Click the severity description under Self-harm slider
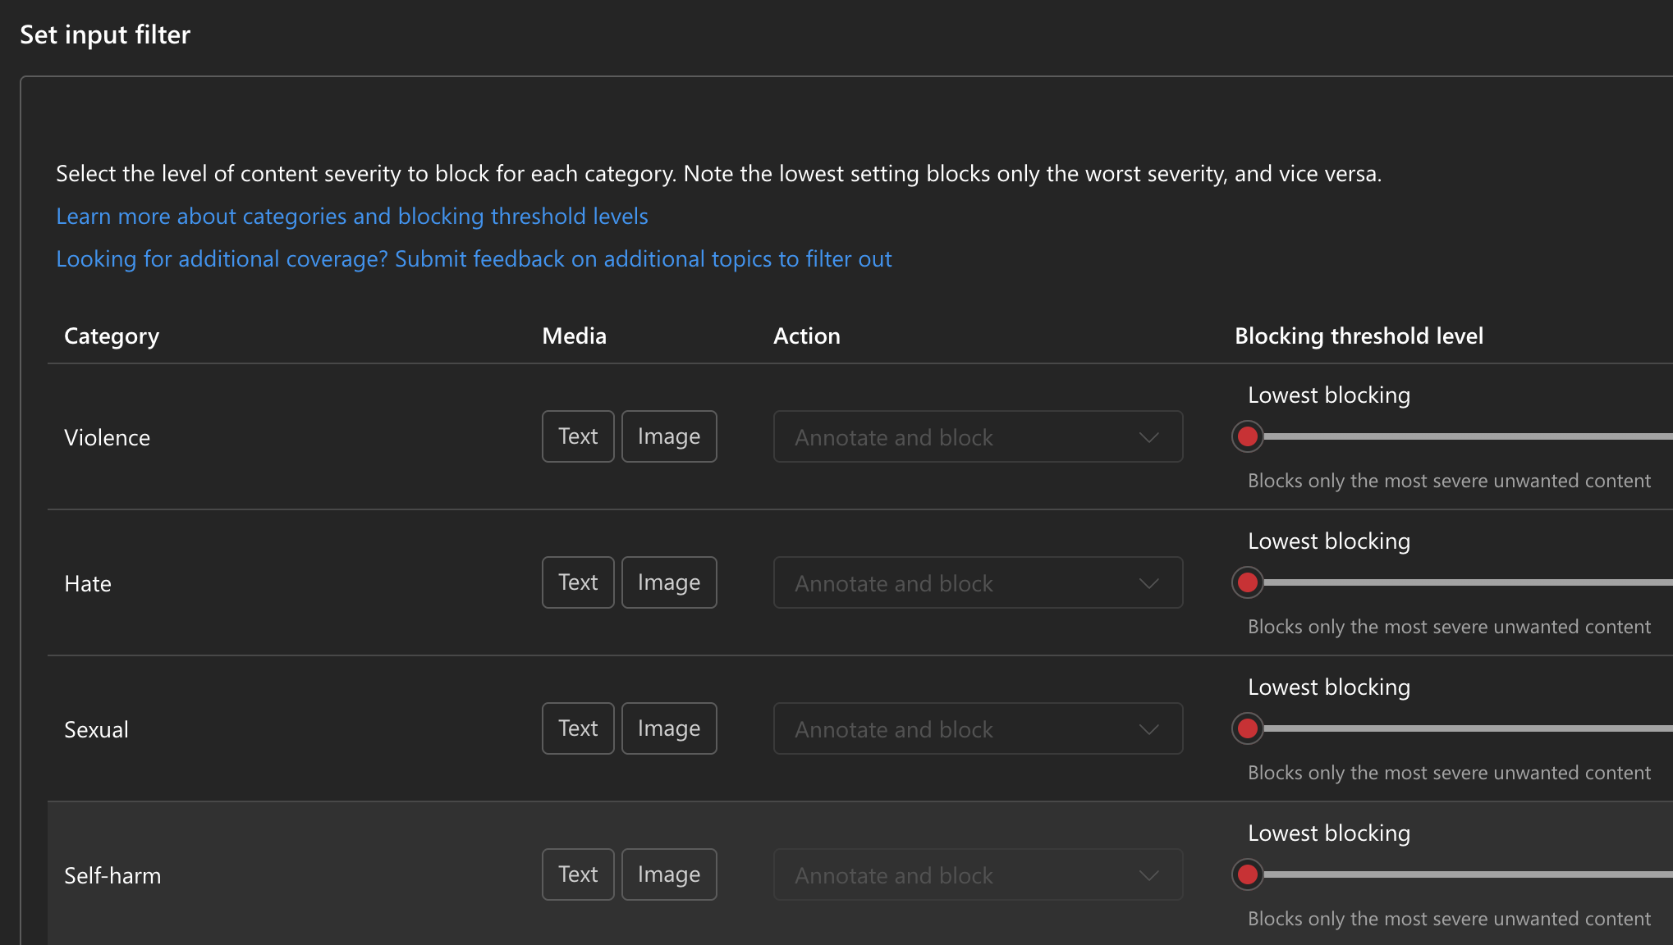Screen dimensions: 1673x945 (x=1449, y=919)
